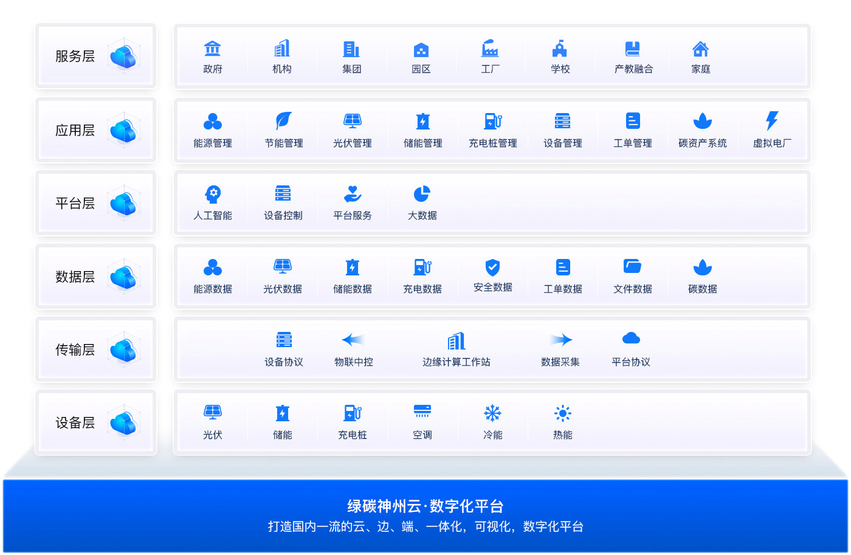This screenshot has height=555, width=851.
Task: Click the 空调 air conditioner icon
Action: 422,411
